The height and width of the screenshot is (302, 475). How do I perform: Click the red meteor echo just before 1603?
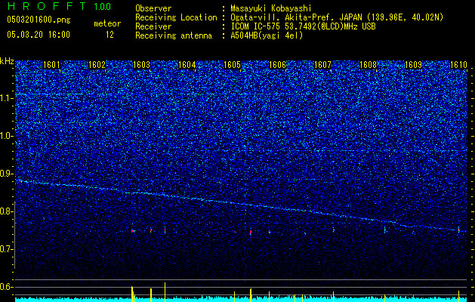pos(133,231)
